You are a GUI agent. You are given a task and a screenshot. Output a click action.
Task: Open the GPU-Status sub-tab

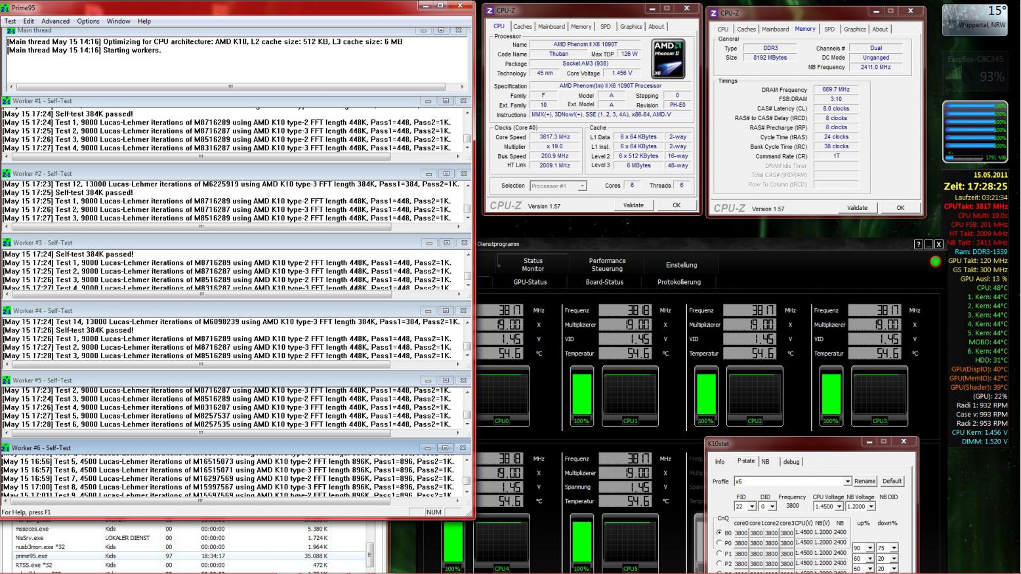click(530, 282)
